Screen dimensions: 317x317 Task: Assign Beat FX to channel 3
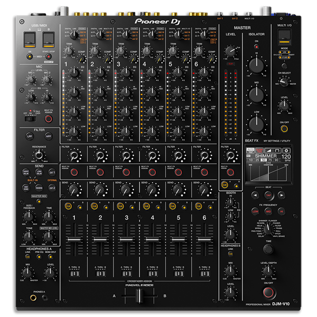(x=126, y=172)
